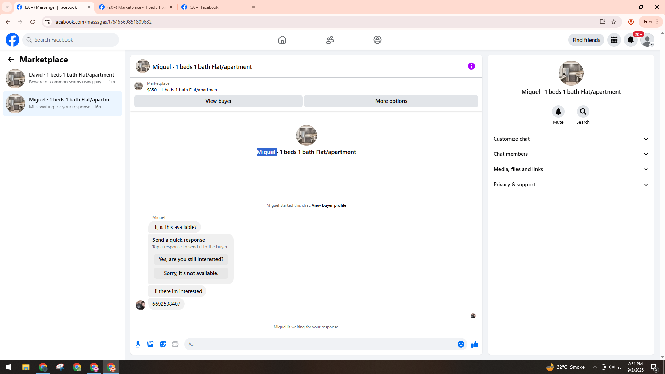Screen dimensions: 665x374
Task: Open the $850 1 beds listing link
Action: tap(183, 90)
